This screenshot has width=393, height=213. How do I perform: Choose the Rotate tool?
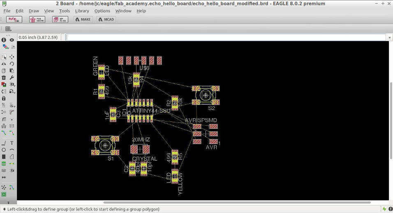[x=12, y=64]
